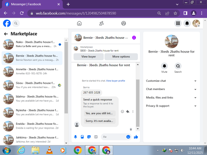Click the browser back arrow
This screenshot has height=155, width=207.
point(5,13)
